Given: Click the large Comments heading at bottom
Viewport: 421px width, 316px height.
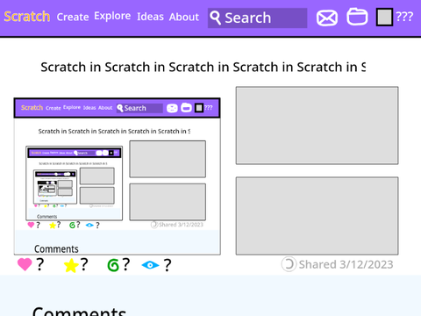Looking at the screenshot, I should pos(79,311).
